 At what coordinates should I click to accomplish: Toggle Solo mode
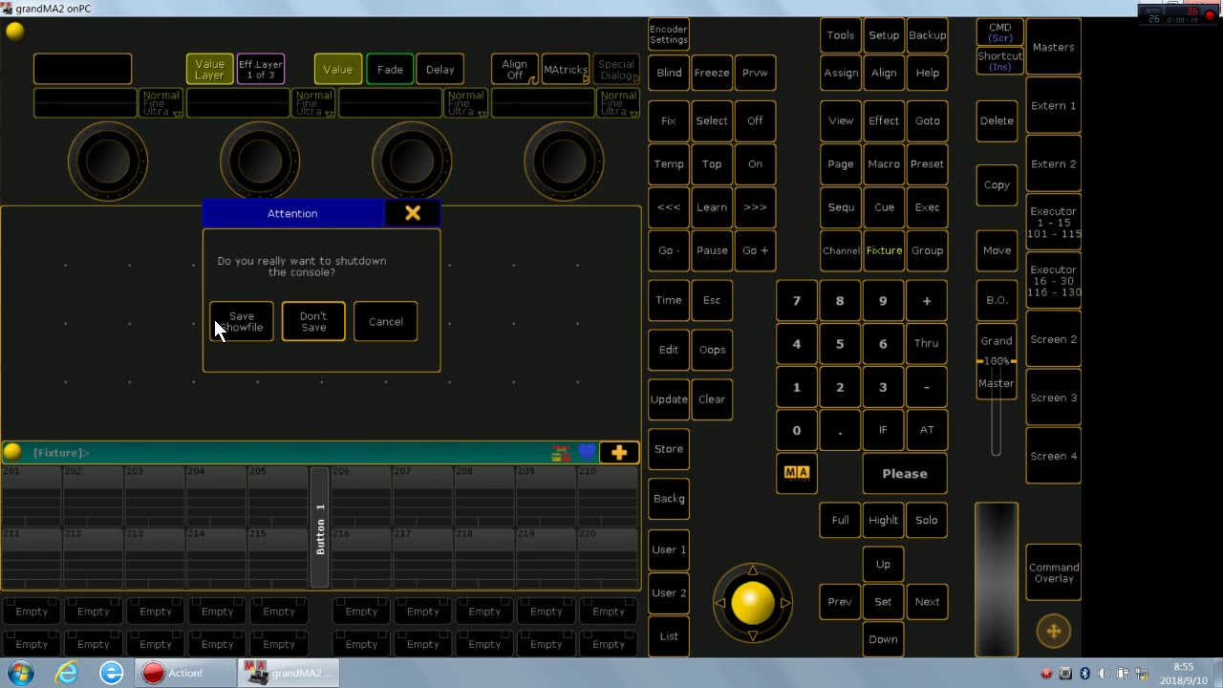[927, 521]
